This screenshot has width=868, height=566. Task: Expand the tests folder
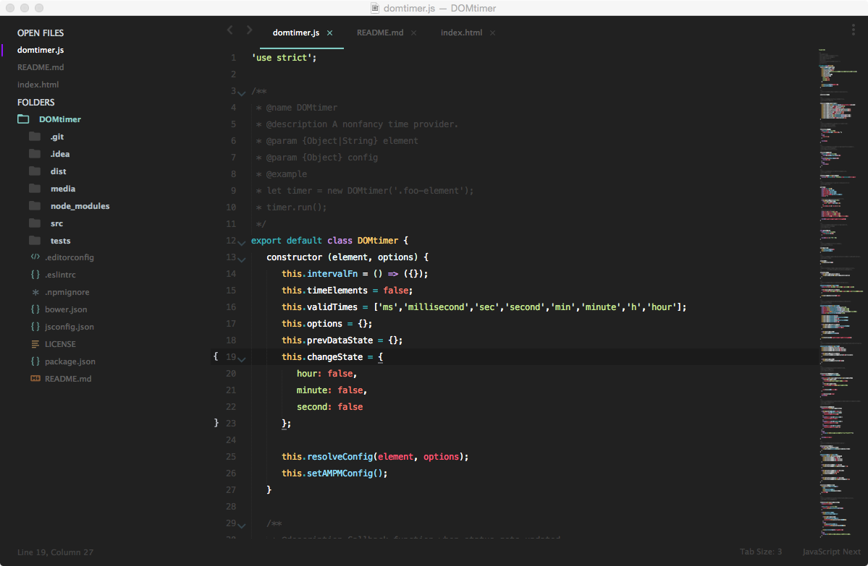coord(60,241)
